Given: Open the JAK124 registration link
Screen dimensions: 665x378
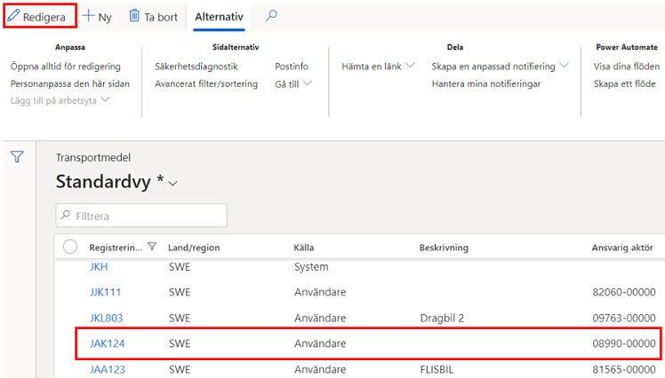Looking at the screenshot, I should coord(108,343).
